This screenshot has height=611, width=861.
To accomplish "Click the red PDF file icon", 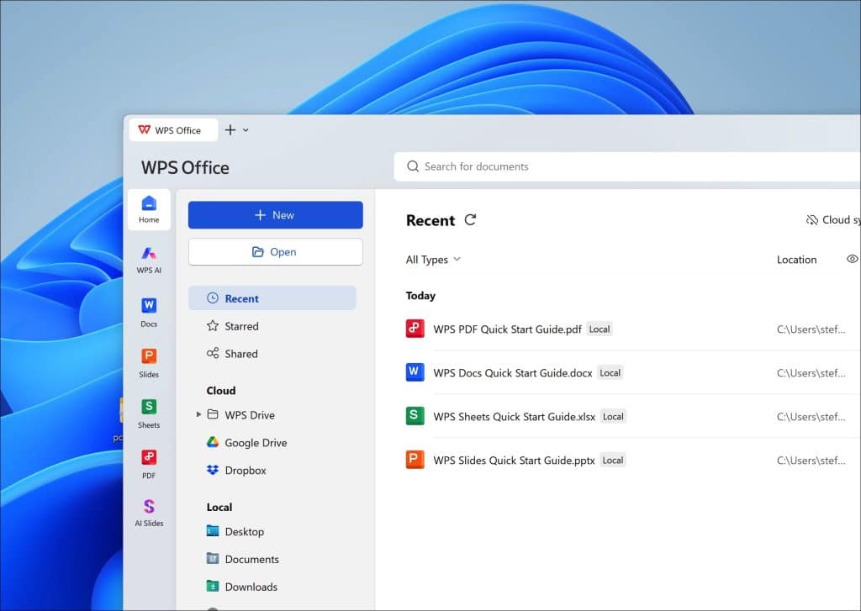I will click(414, 328).
